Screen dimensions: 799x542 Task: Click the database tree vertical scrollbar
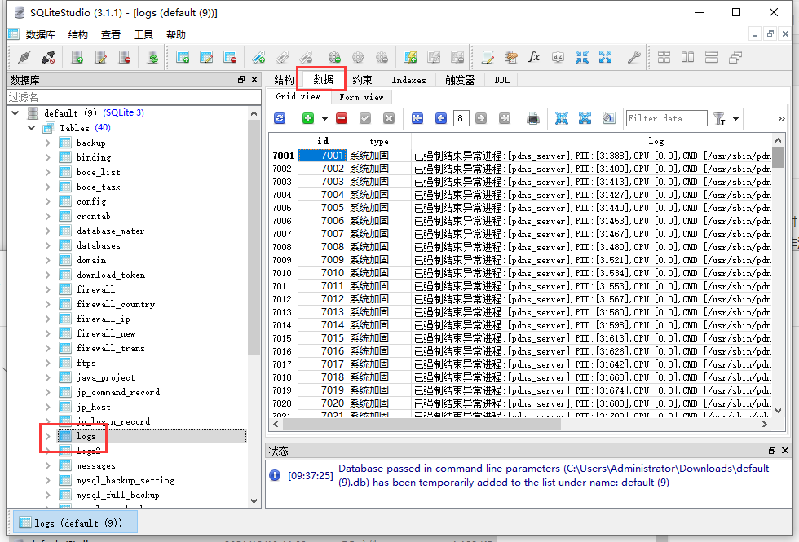pyautogui.click(x=254, y=307)
